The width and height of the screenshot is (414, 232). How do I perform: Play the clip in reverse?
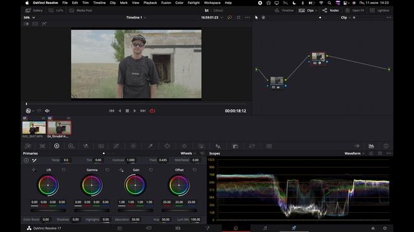(x=120, y=111)
